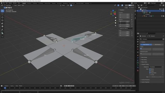Switch to the Modeling workspace tab
The width and height of the screenshot is (165, 93).
pyautogui.click(x=29, y=3)
